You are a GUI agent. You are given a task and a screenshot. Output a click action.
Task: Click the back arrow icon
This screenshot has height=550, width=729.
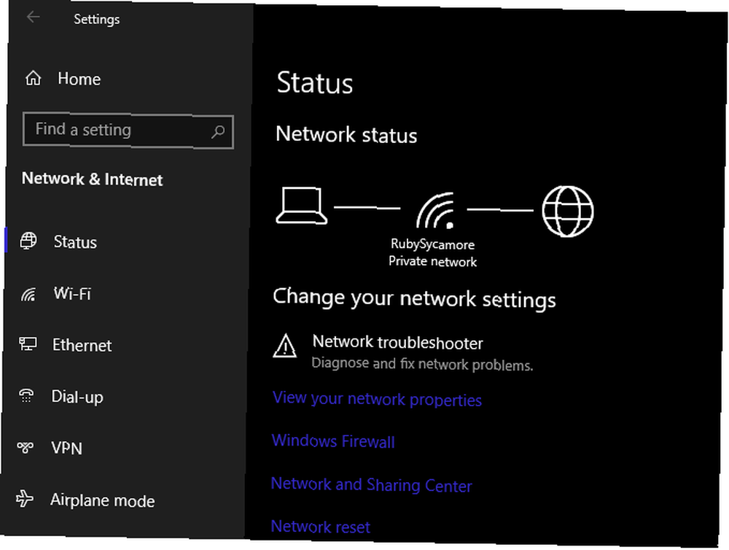pos(33,18)
